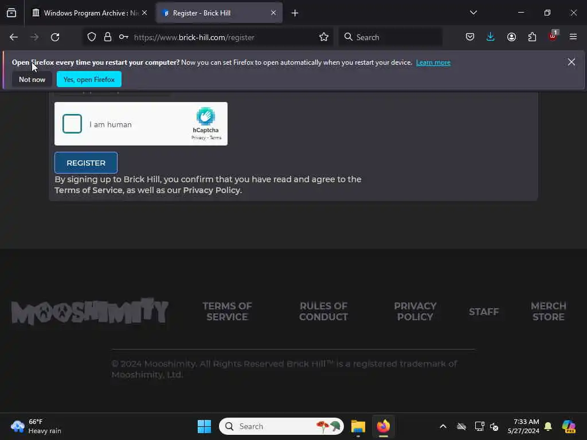
Task: Click the REGISTER button
Action: tap(86, 163)
